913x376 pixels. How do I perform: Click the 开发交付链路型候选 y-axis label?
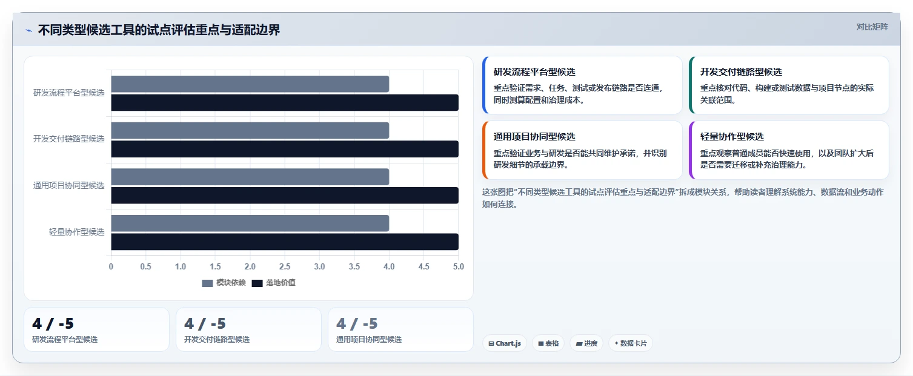pyautogui.click(x=68, y=139)
